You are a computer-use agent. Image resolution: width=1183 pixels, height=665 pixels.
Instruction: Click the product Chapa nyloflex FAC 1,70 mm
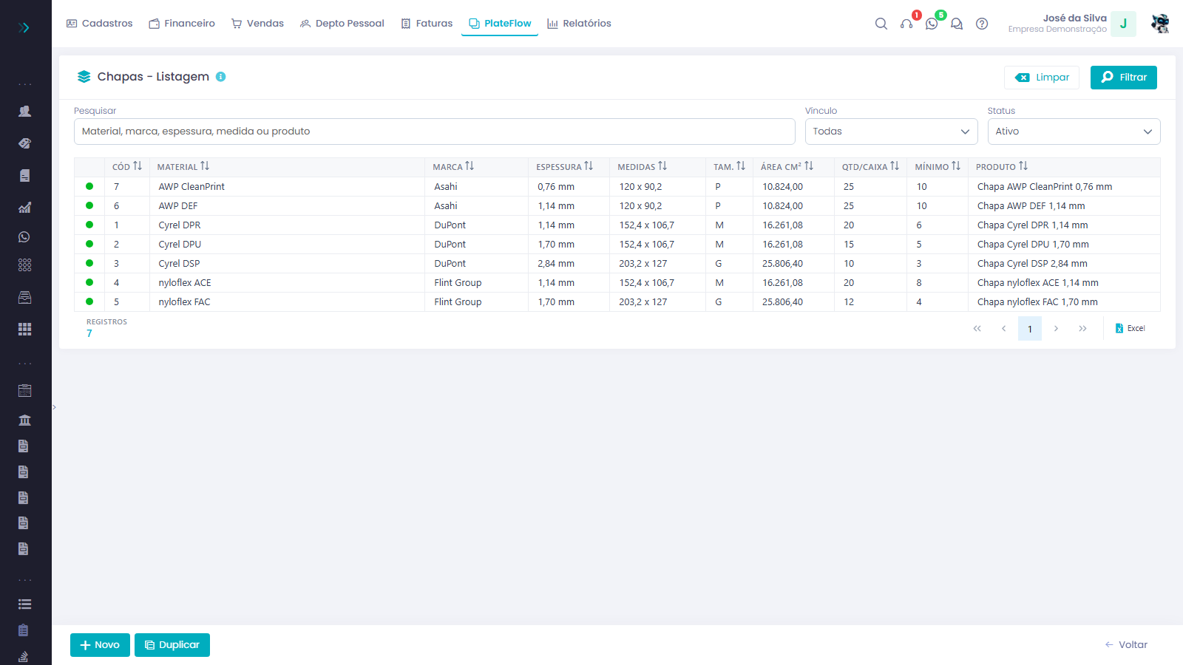tap(1037, 302)
